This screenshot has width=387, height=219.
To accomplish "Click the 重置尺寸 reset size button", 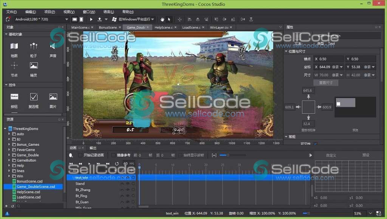I will pos(325,83).
